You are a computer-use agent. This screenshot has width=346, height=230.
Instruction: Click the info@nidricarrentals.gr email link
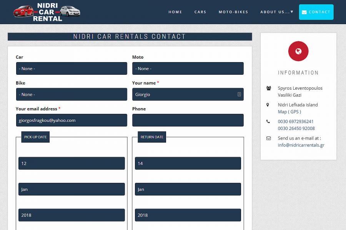pyautogui.click(x=301, y=145)
